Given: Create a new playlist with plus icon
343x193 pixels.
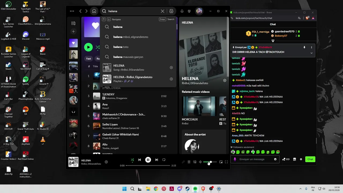Looking at the screenshot, I should (73, 31).
